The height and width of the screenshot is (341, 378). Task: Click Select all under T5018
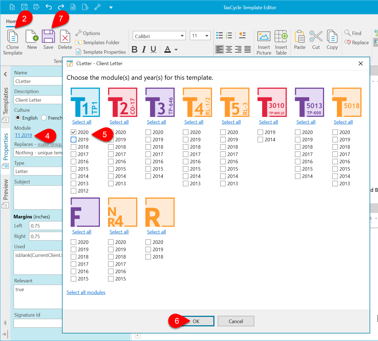point(343,122)
